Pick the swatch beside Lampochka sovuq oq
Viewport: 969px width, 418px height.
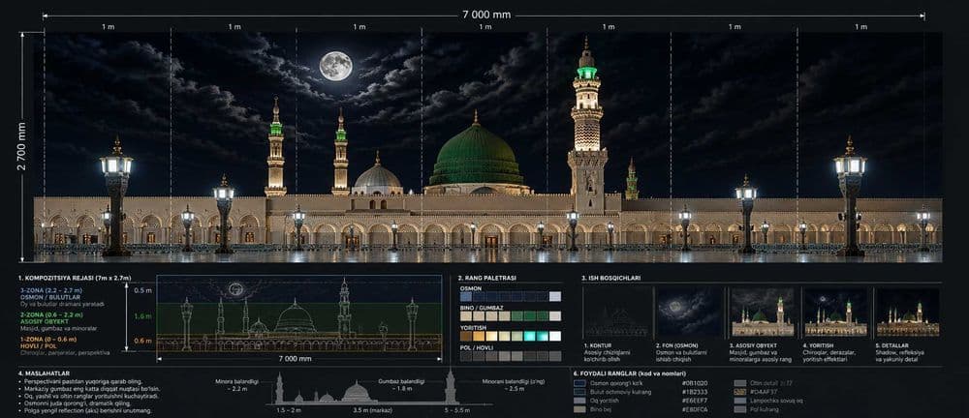(x=739, y=400)
